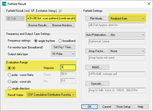Expand the 1D Polar output data dropdown
Screen dimensions: 153x111
63,54
